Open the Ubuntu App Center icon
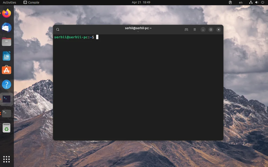The height and width of the screenshot is (167, 268). (x=6, y=70)
